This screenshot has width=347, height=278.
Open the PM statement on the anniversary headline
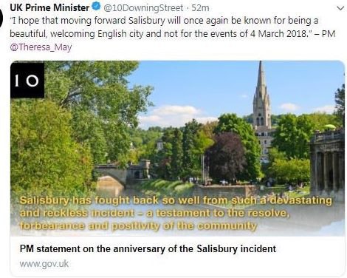tap(148, 248)
